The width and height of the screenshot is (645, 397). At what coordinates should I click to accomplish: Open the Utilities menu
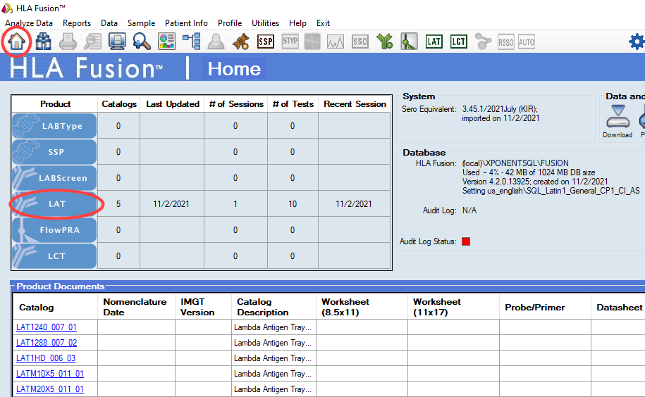tap(265, 23)
